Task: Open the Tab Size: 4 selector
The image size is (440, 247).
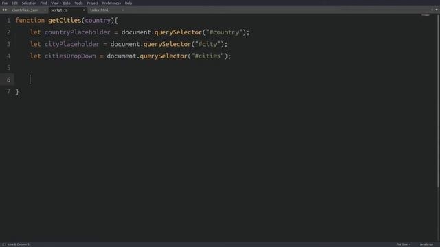Action: 404,244
